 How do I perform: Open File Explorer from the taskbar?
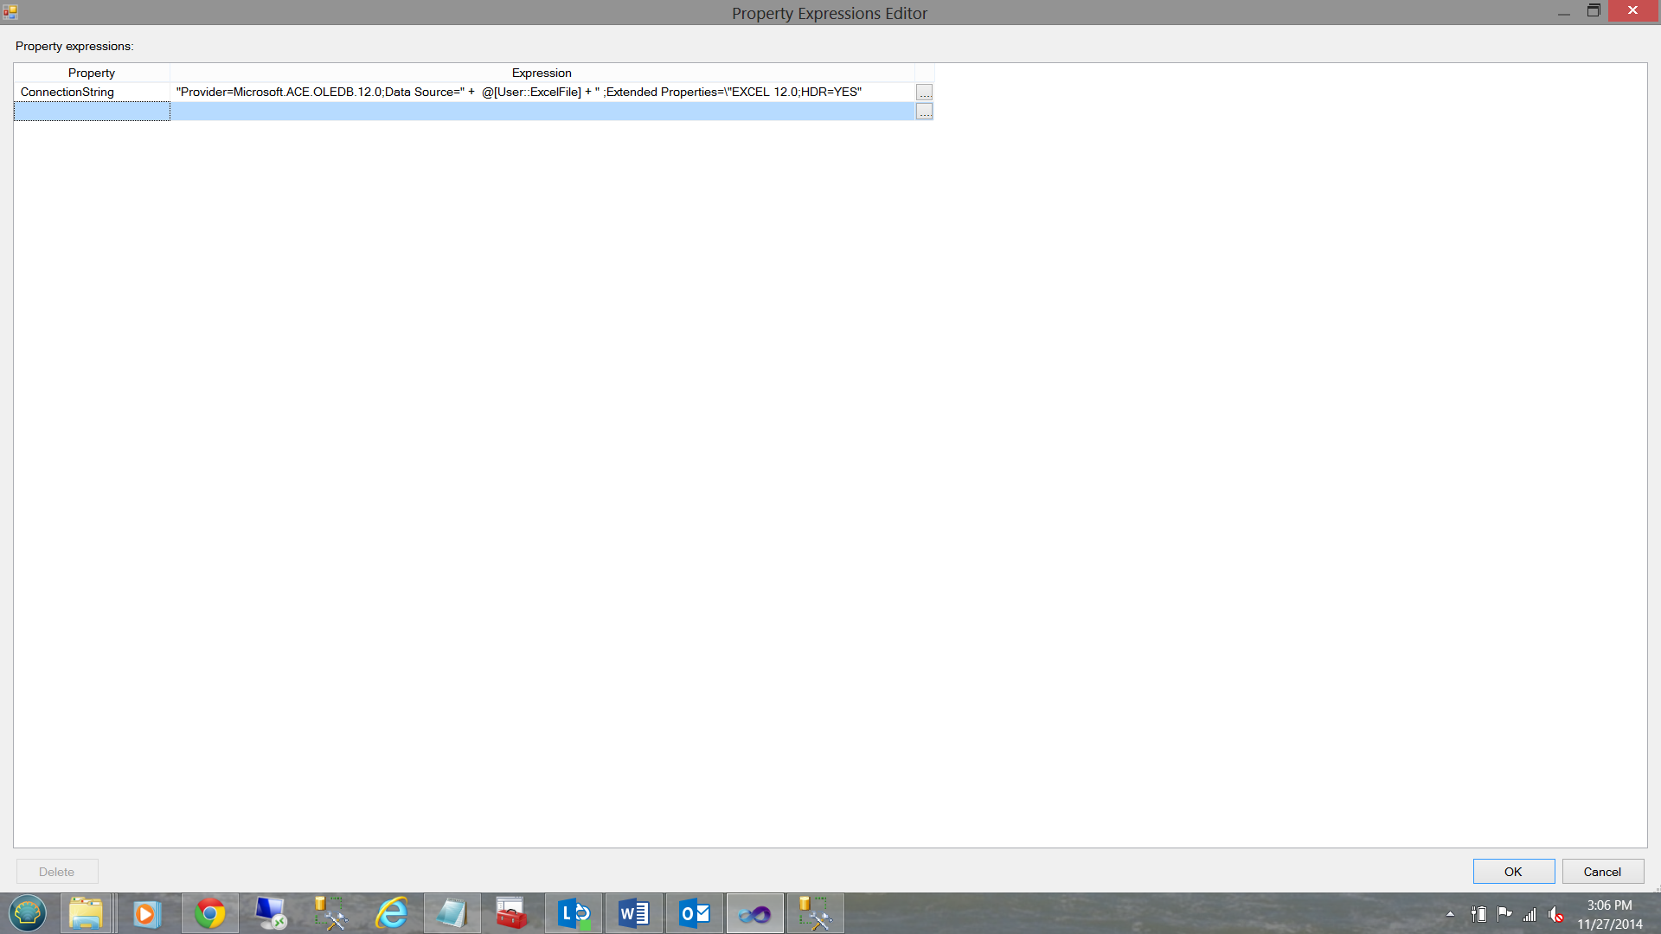[x=87, y=913]
